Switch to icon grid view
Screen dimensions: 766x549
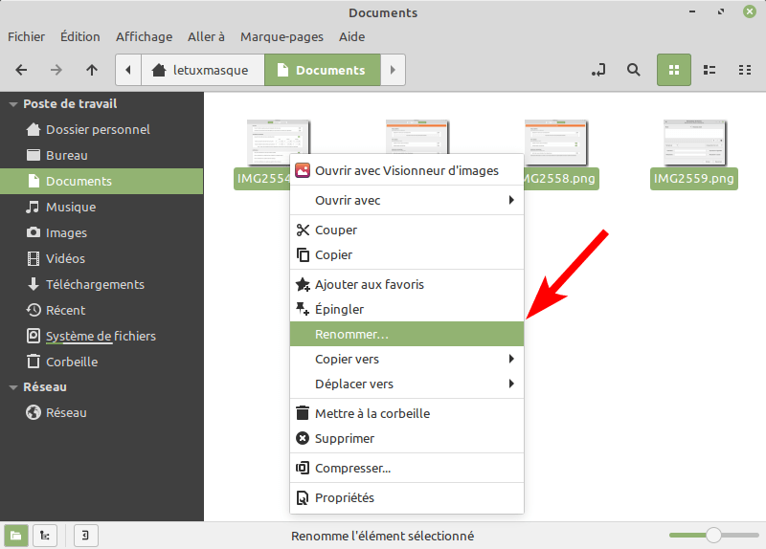tap(674, 70)
